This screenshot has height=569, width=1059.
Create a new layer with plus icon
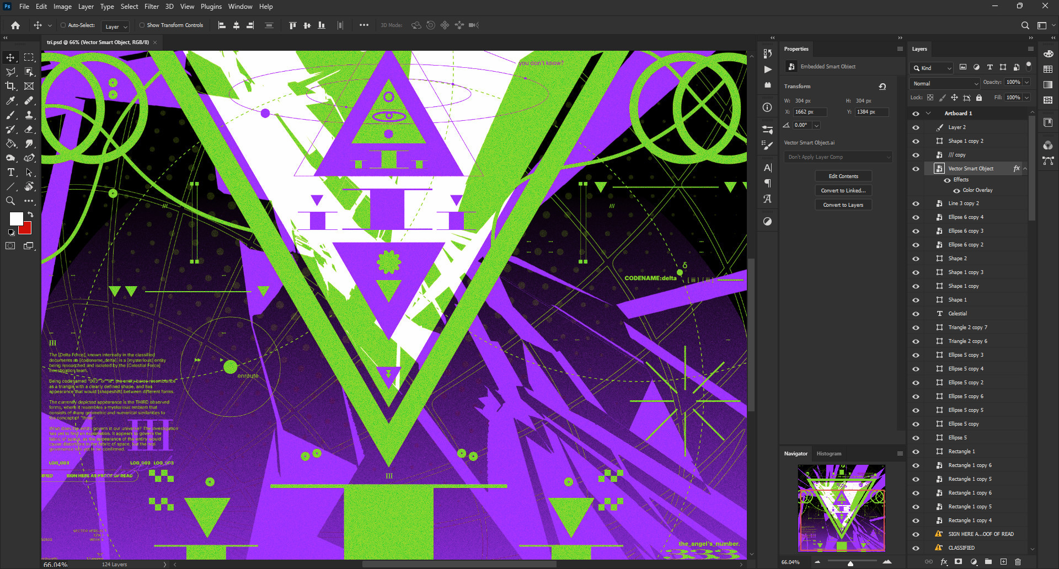[x=1003, y=562]
